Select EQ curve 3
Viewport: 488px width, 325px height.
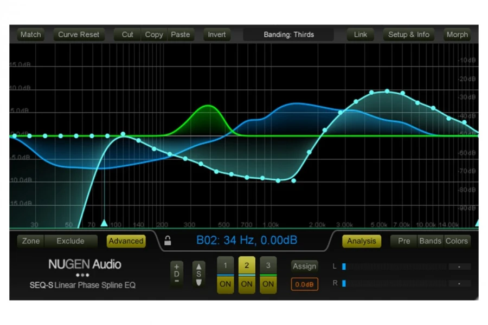coord(268,265)
